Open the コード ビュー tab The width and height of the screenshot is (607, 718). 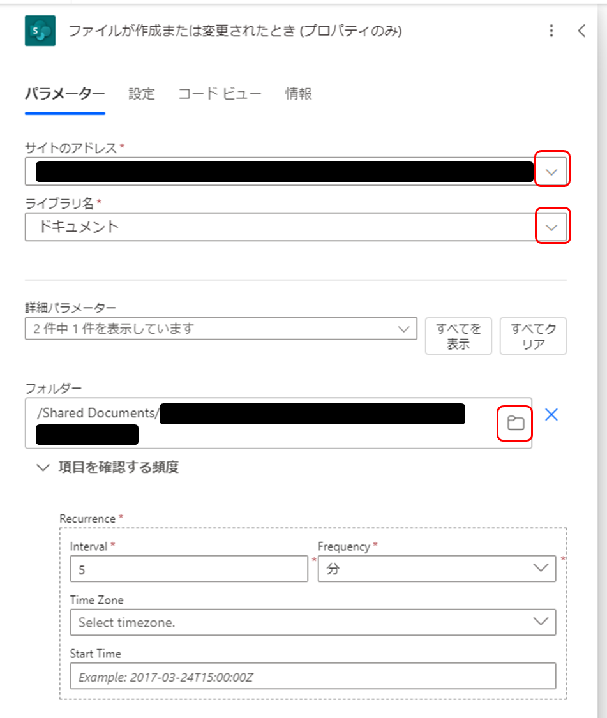pyautogui.click(x=220, y=94)
